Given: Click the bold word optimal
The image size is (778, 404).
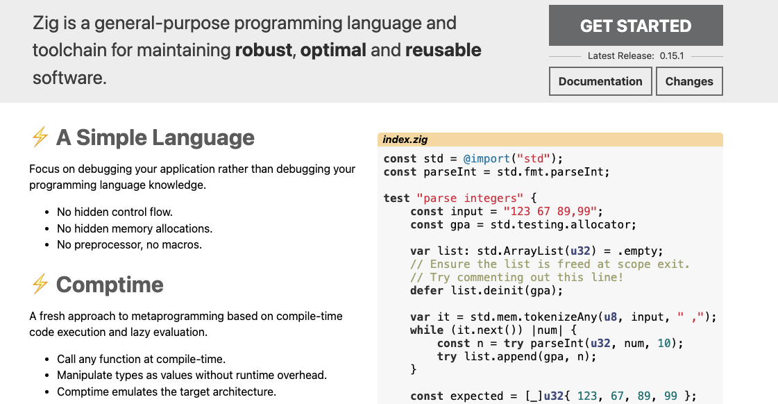Looking at the screenshot, I should 333,50.
